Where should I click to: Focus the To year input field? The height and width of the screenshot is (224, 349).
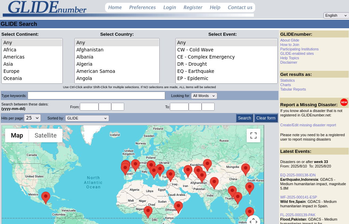click(x=179, y=107)
